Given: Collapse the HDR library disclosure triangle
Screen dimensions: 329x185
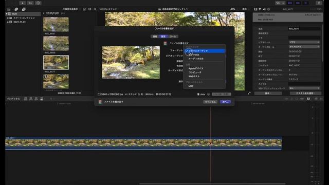Looking at the screenshot, I should pyautogui.click(x=7, y=14).
